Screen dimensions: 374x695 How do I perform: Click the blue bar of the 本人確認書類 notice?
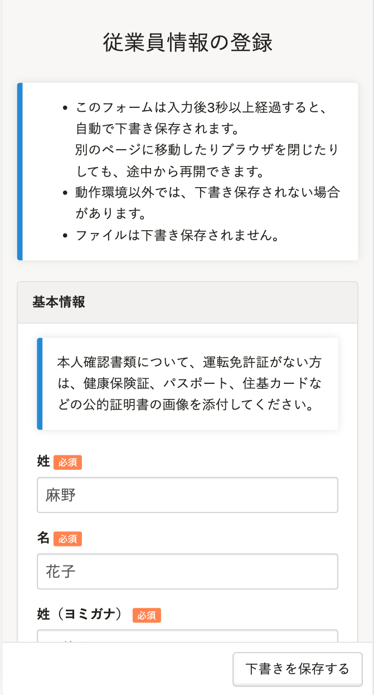[x=40, y=384]
